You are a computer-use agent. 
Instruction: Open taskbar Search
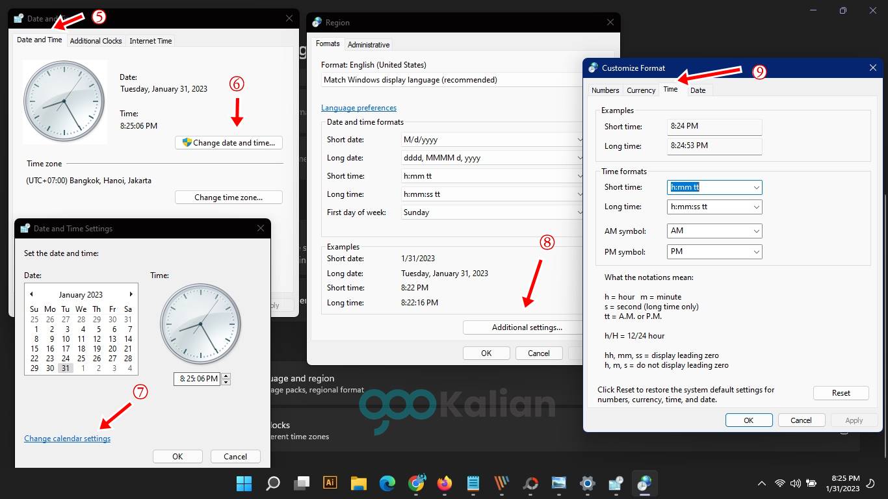(x=273, y=483)
